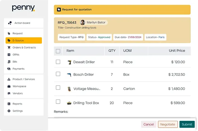Submit the quotation
198x131 pixels.
[187, 124]
